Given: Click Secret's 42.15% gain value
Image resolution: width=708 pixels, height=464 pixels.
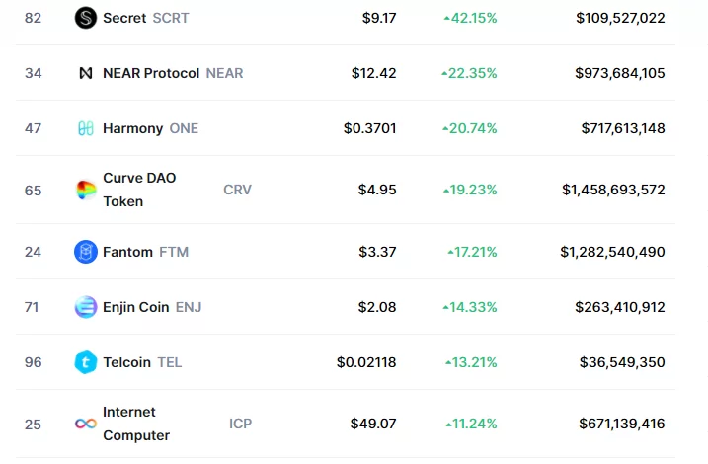Looking at the screenshot, I should point(471,18).
